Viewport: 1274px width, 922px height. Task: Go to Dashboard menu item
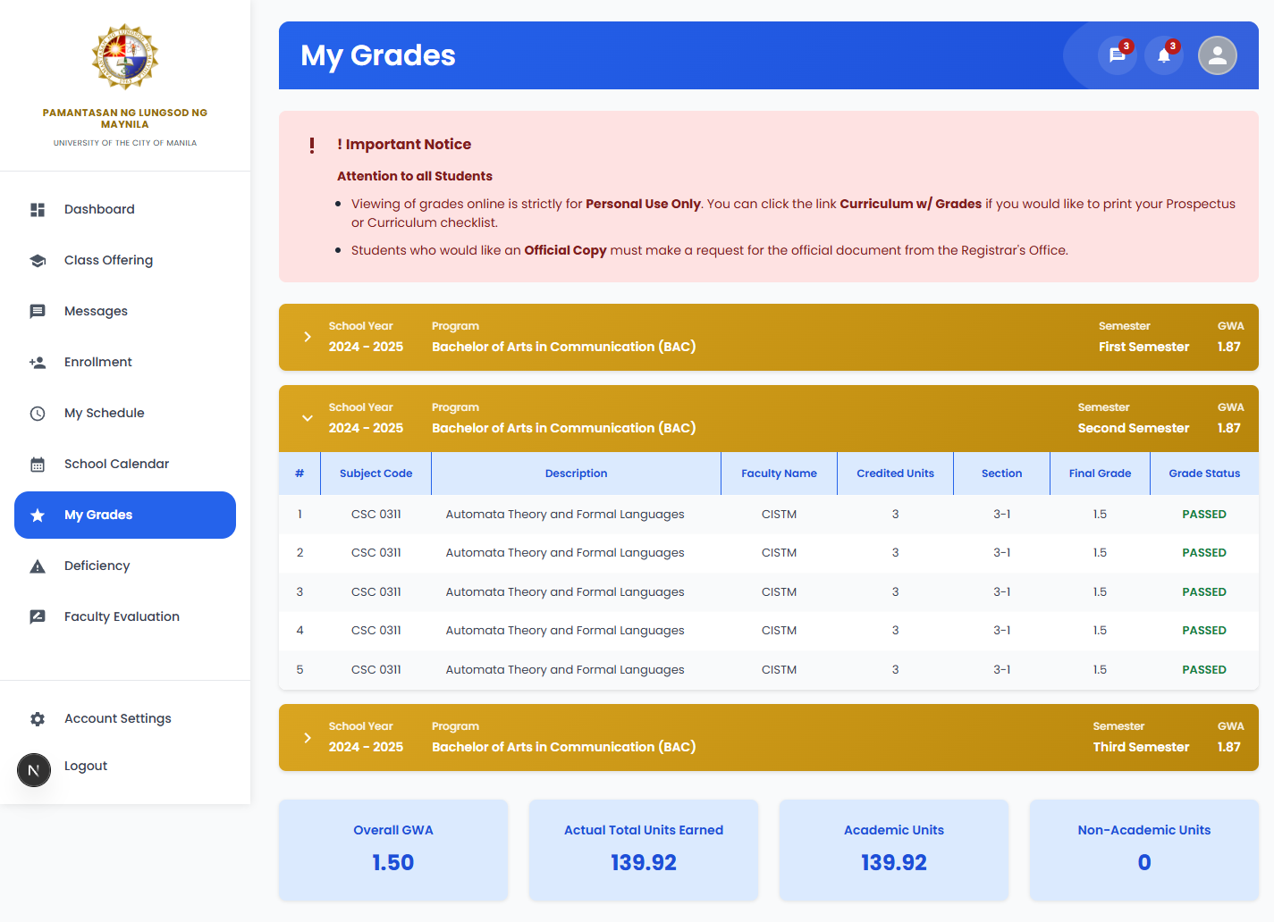125,209
